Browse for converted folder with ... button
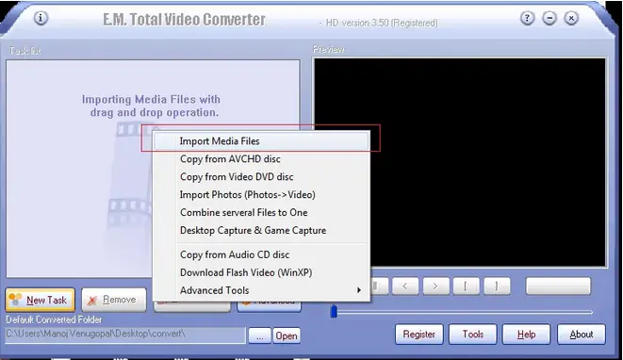Screen dimensions: 623x360 click(x=259, y=336)
